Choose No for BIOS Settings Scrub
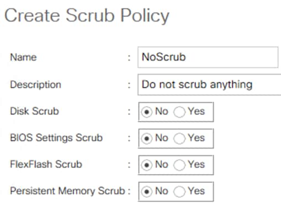 [x=147, y=138]
